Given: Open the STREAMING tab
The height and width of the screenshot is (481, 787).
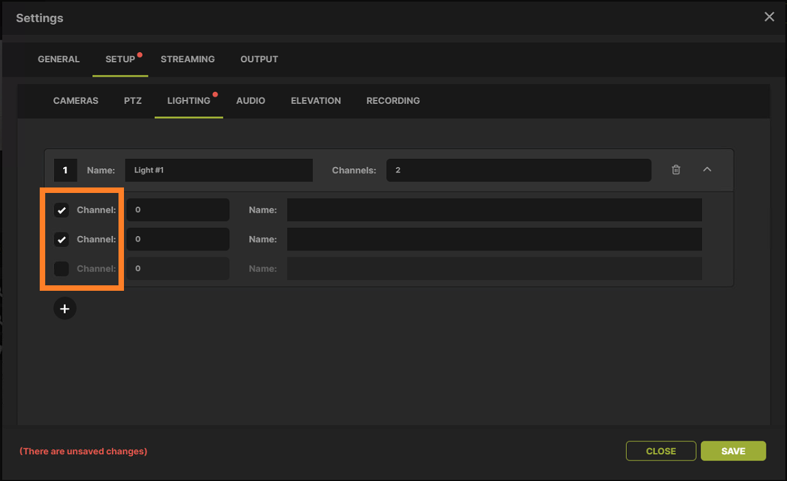Looking at the screenshot, I should (x=188, y=59).
